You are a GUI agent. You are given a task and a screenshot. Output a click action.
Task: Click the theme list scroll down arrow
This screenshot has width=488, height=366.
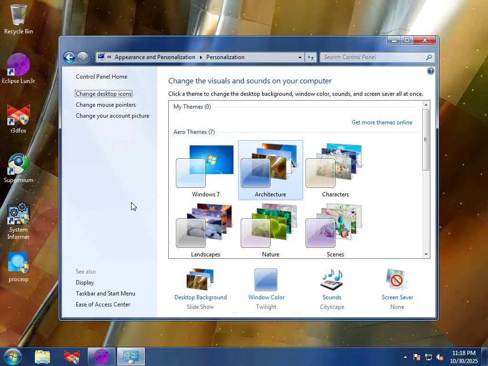click(x=426, y=254)
